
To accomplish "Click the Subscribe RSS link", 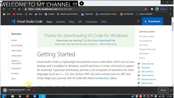I will 145,68.
